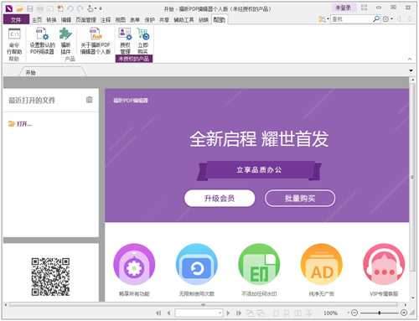Click inside the 查找 search field

[351, 19]
